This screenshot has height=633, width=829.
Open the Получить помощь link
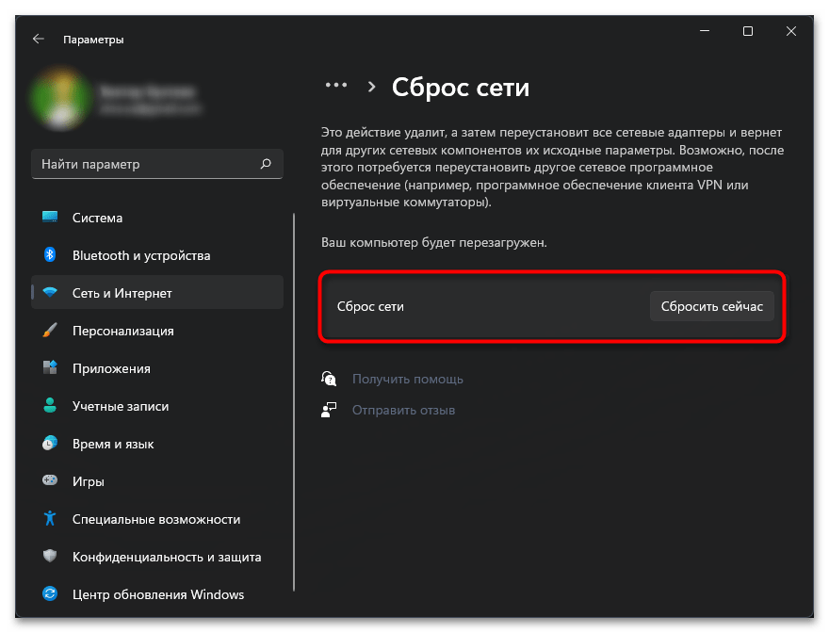coord(408,380)
